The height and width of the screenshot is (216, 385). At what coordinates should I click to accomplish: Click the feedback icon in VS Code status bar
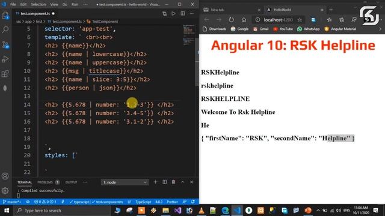[185, 202]
